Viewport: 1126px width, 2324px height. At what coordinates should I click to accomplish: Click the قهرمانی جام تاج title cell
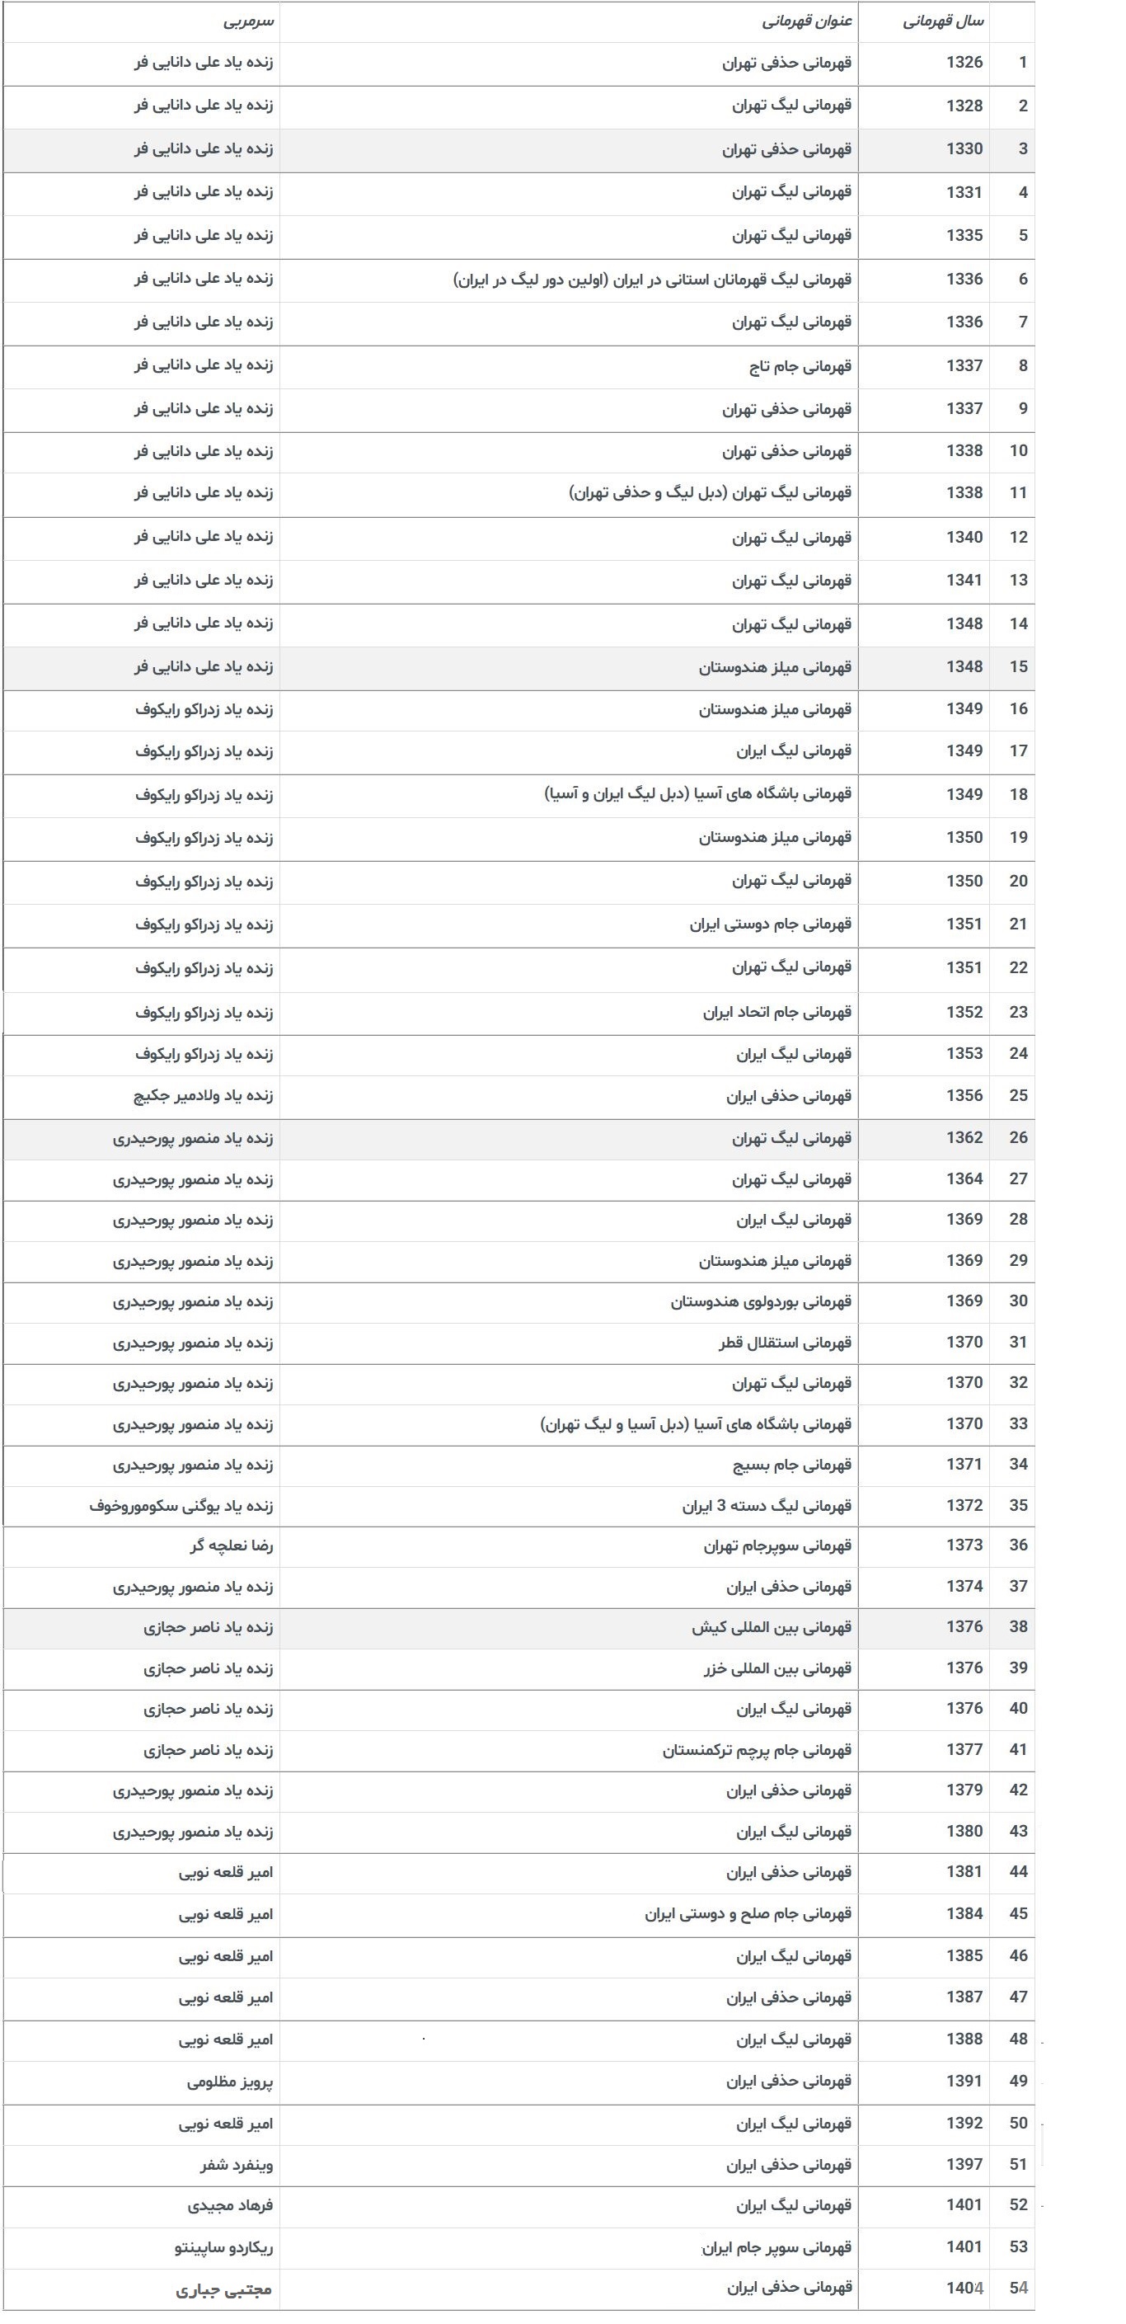[800, 366]
